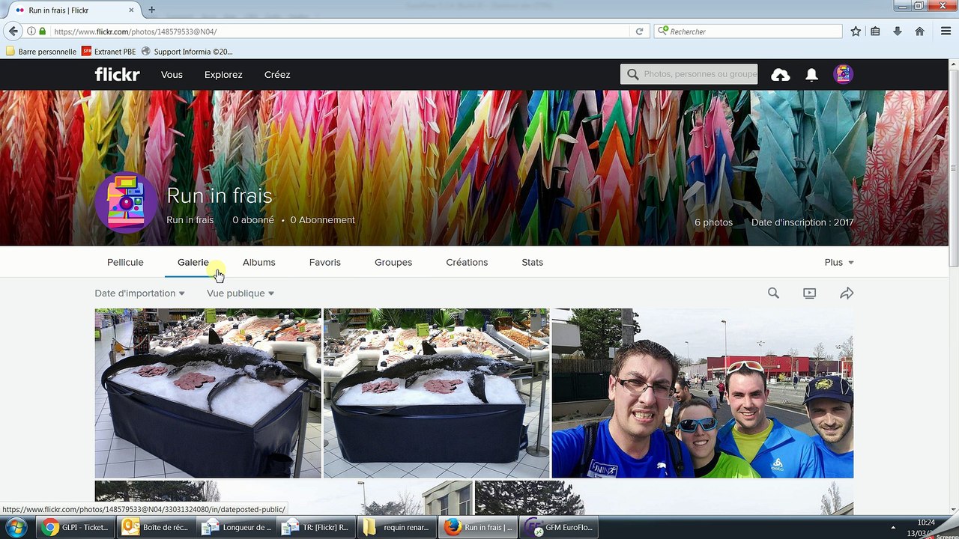The image size is (959, 539).
Task: Reload the page with the refresh icon
Action: tap(639, 31)
